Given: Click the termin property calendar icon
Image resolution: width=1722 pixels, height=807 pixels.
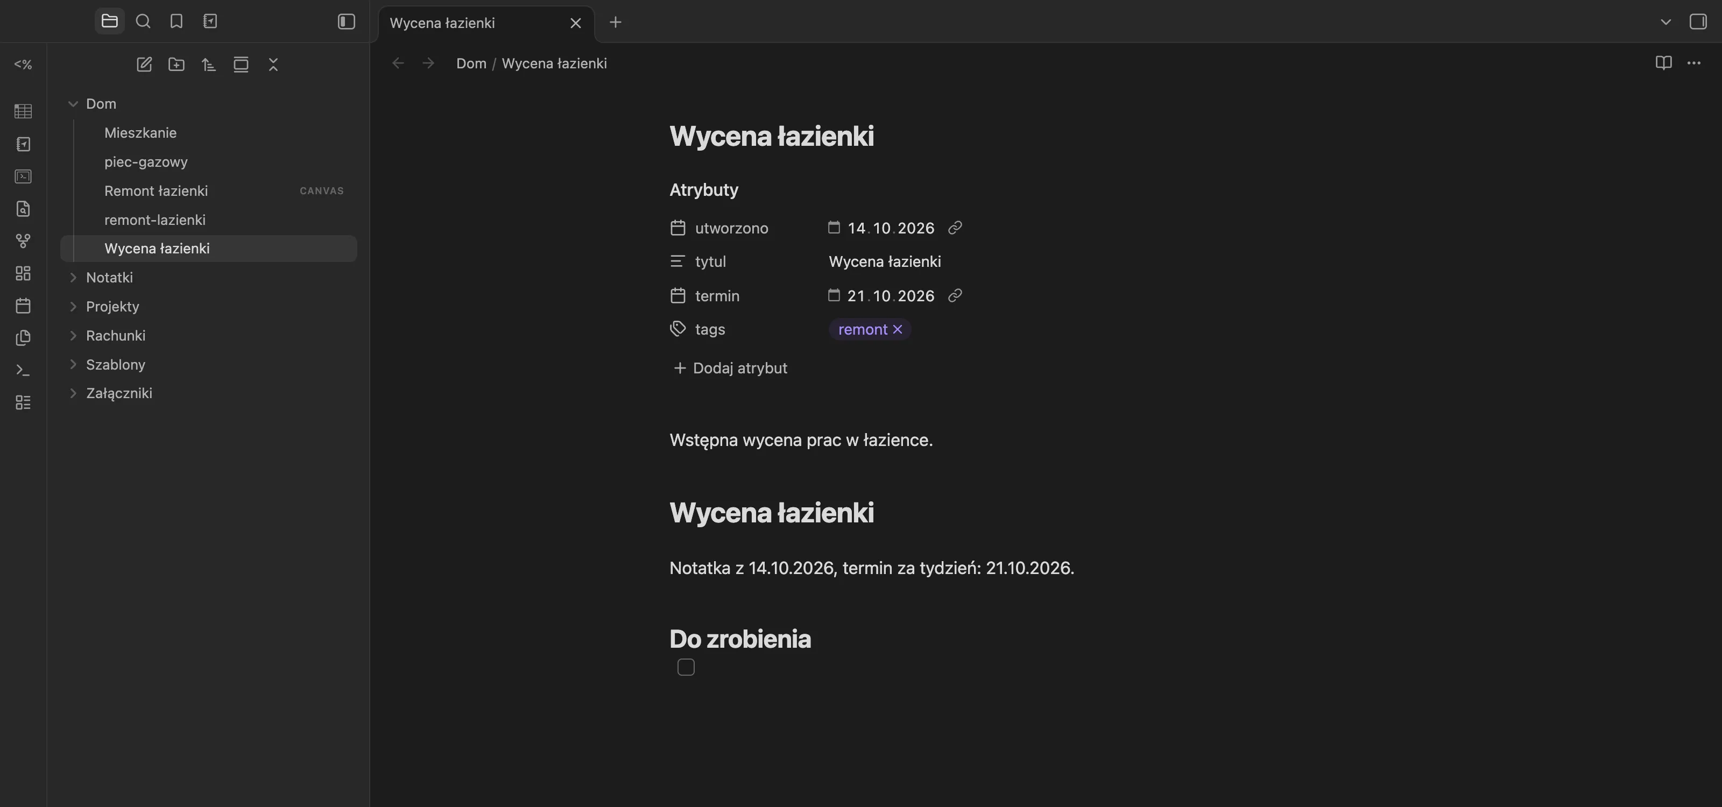Looking at the screenshot, I should point(678,295).
